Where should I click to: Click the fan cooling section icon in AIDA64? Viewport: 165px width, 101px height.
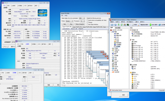click(x=131, y=65)
